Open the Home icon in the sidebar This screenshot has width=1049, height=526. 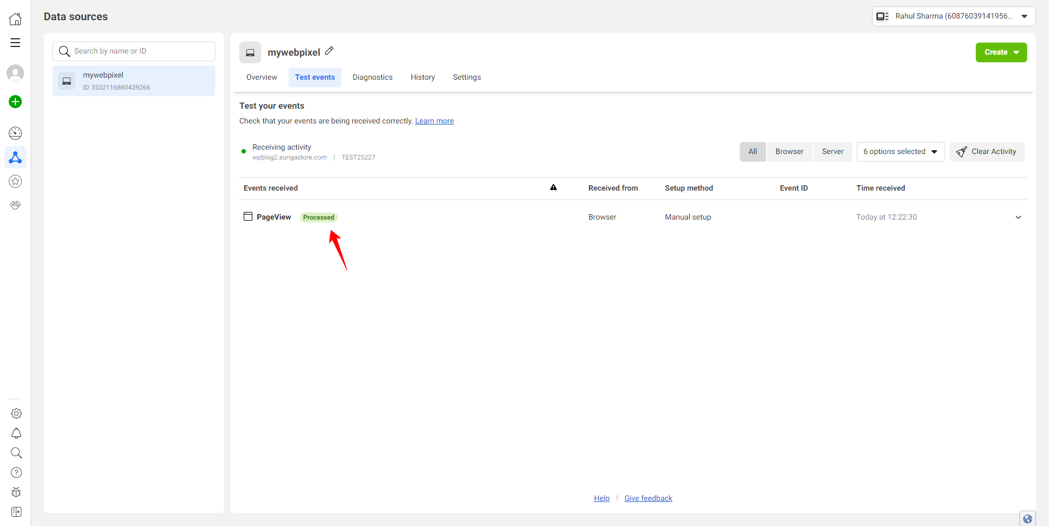[15, 19]
